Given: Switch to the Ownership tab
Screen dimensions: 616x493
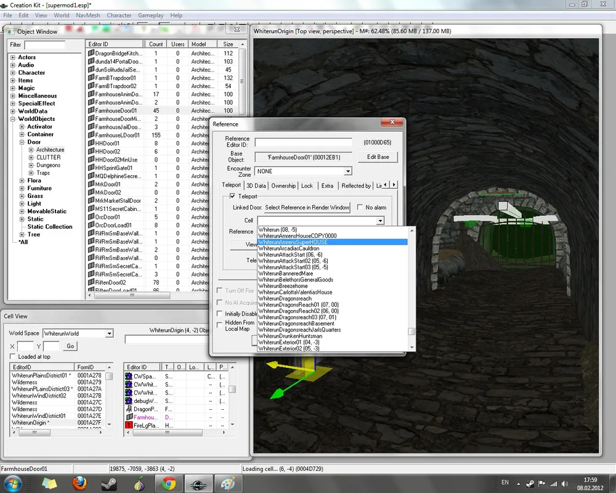Looking at the screenshot, I should 283,185.
